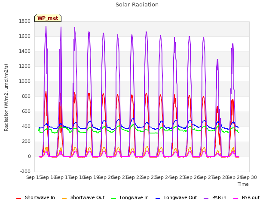
Task: Click the orange Shortwave Out legend swatch
Action: pyautogui.click(x=64, y=198)
